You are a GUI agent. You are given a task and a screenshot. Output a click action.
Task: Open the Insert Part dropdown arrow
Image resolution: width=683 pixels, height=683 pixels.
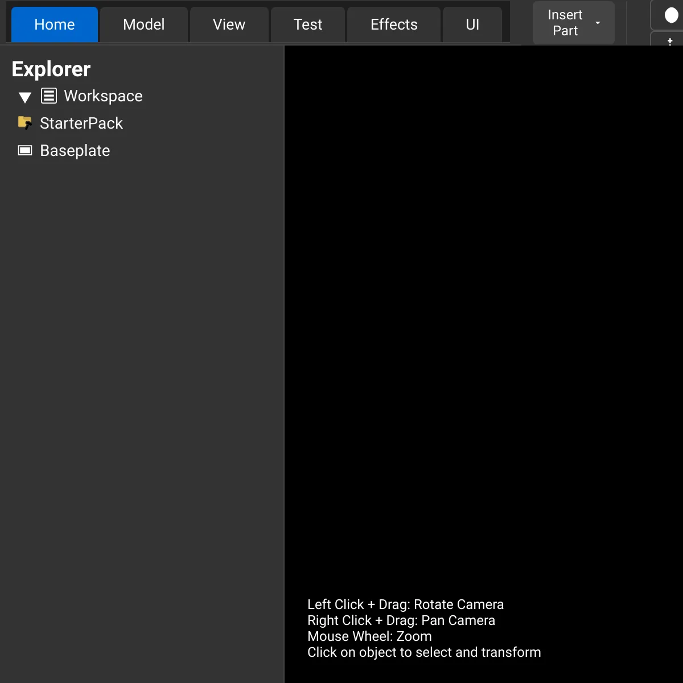598,23
